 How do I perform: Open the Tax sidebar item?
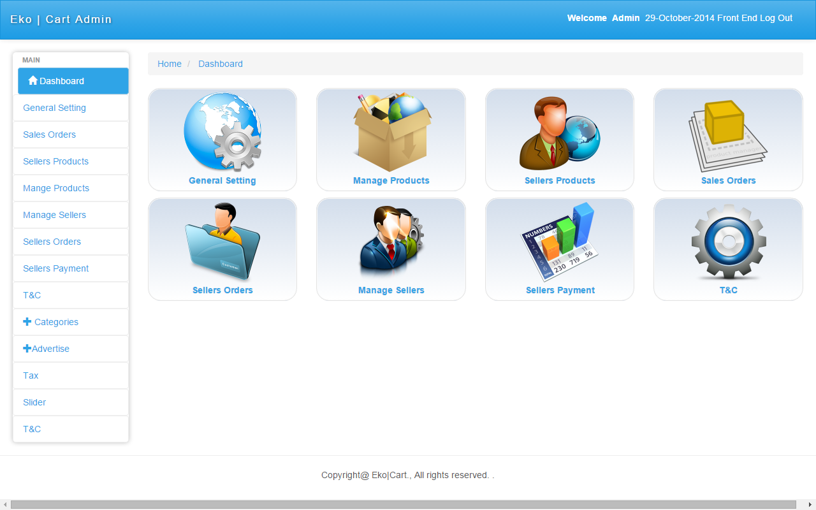tap(31, 375)
